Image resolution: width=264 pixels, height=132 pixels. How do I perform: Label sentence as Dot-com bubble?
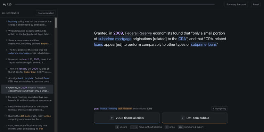195,118
